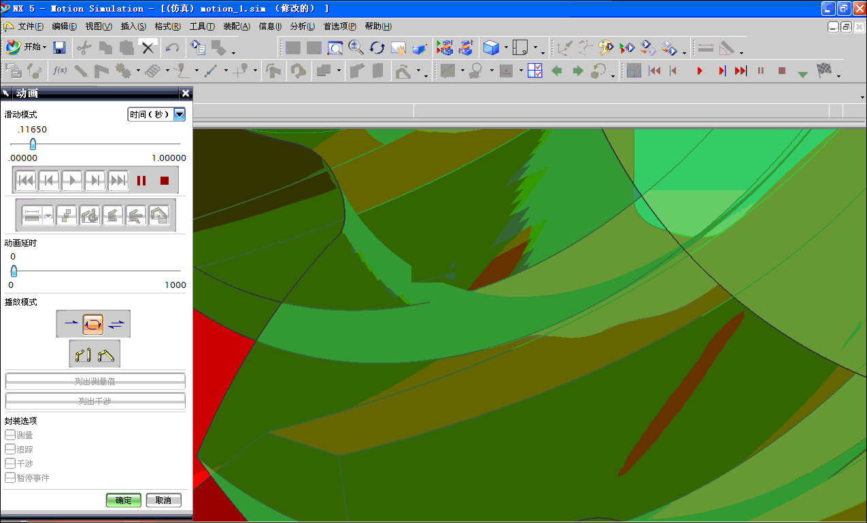Click the Delete (X) toolbar icon
Viewport: 867px width, 523px height.
click(148, 48)
